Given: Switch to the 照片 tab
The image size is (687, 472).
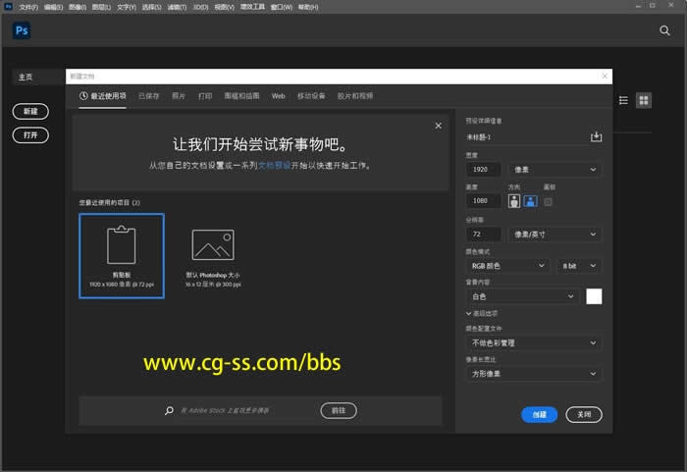Looking at the screenshot, I should [x=179, y=96].
